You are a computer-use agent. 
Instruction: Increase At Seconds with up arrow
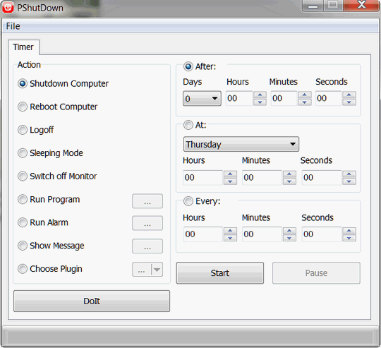click(x=349, y=174)
